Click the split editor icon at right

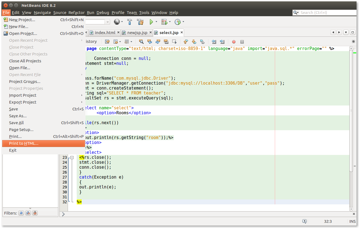coord(353,42)
